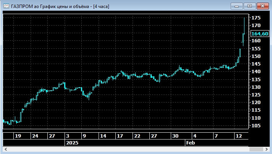
Task: Click the 140 mark on the price axis
Action: coord(256,72)
